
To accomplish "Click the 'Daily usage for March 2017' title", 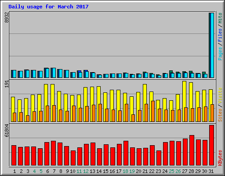I will (48, 7).
